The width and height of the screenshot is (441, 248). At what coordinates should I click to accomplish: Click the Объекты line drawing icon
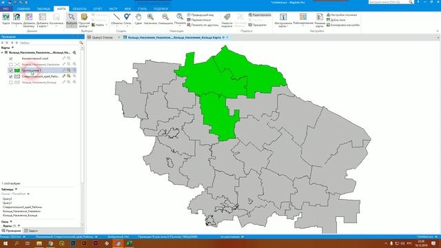(x=116, y=17)
